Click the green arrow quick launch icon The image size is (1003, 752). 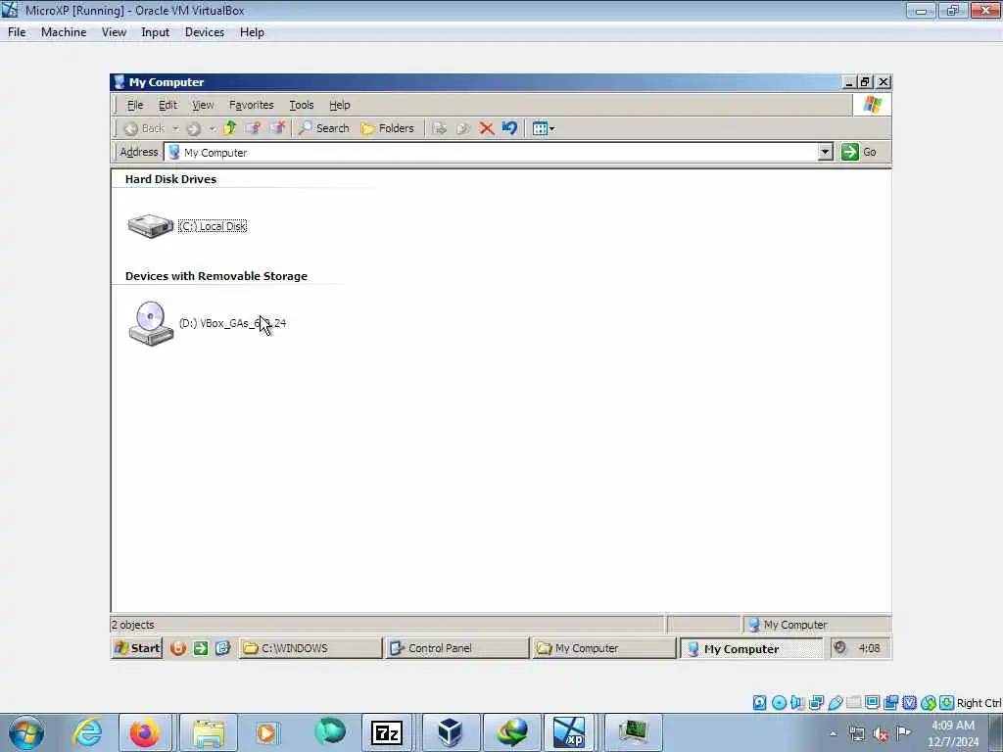tap(201, 648)
